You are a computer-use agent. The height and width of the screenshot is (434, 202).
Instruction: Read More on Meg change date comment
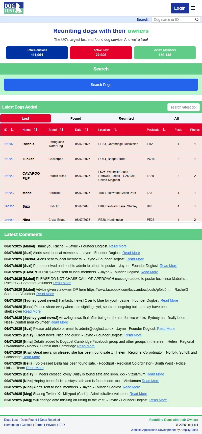[158, 400]
